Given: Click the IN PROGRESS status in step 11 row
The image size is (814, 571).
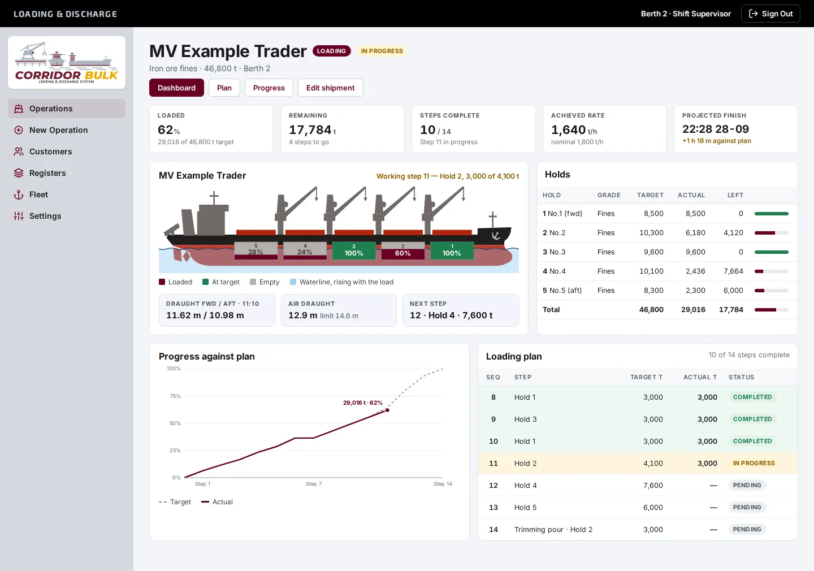Looking at the screenshot, I should point(754,464).
